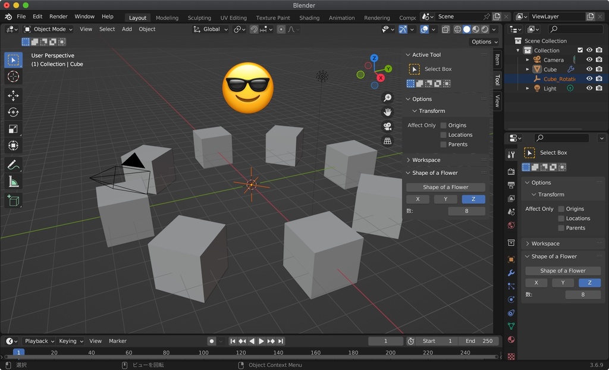Viewport: 609px width, 370px height.
Task: Select the Annotate tool
Action: 13,165
